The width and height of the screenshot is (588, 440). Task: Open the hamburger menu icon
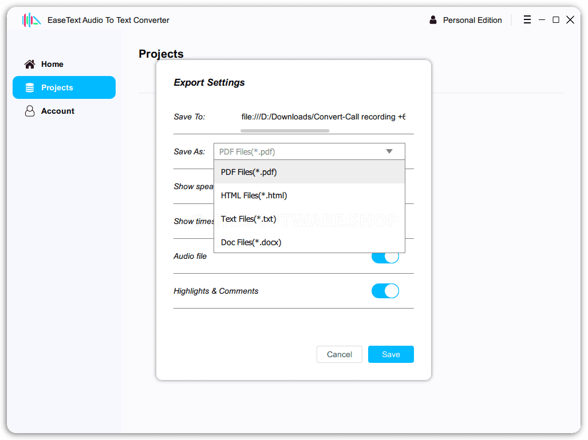pyautogui.click(x=527, y=20)
